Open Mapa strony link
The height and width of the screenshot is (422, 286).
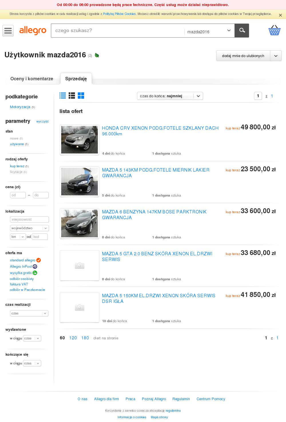tap(159, 417)
